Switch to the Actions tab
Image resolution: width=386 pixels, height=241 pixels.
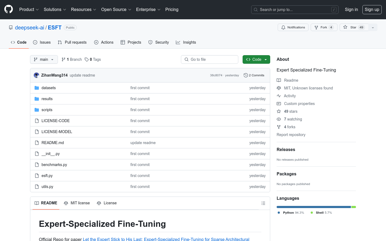pos(104,42)
